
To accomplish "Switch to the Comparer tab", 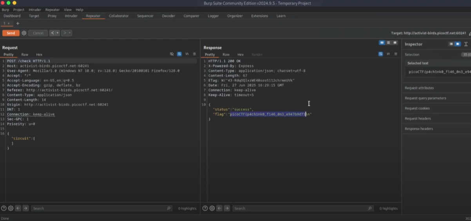I will pyautogui.click(x=191, y=16).
